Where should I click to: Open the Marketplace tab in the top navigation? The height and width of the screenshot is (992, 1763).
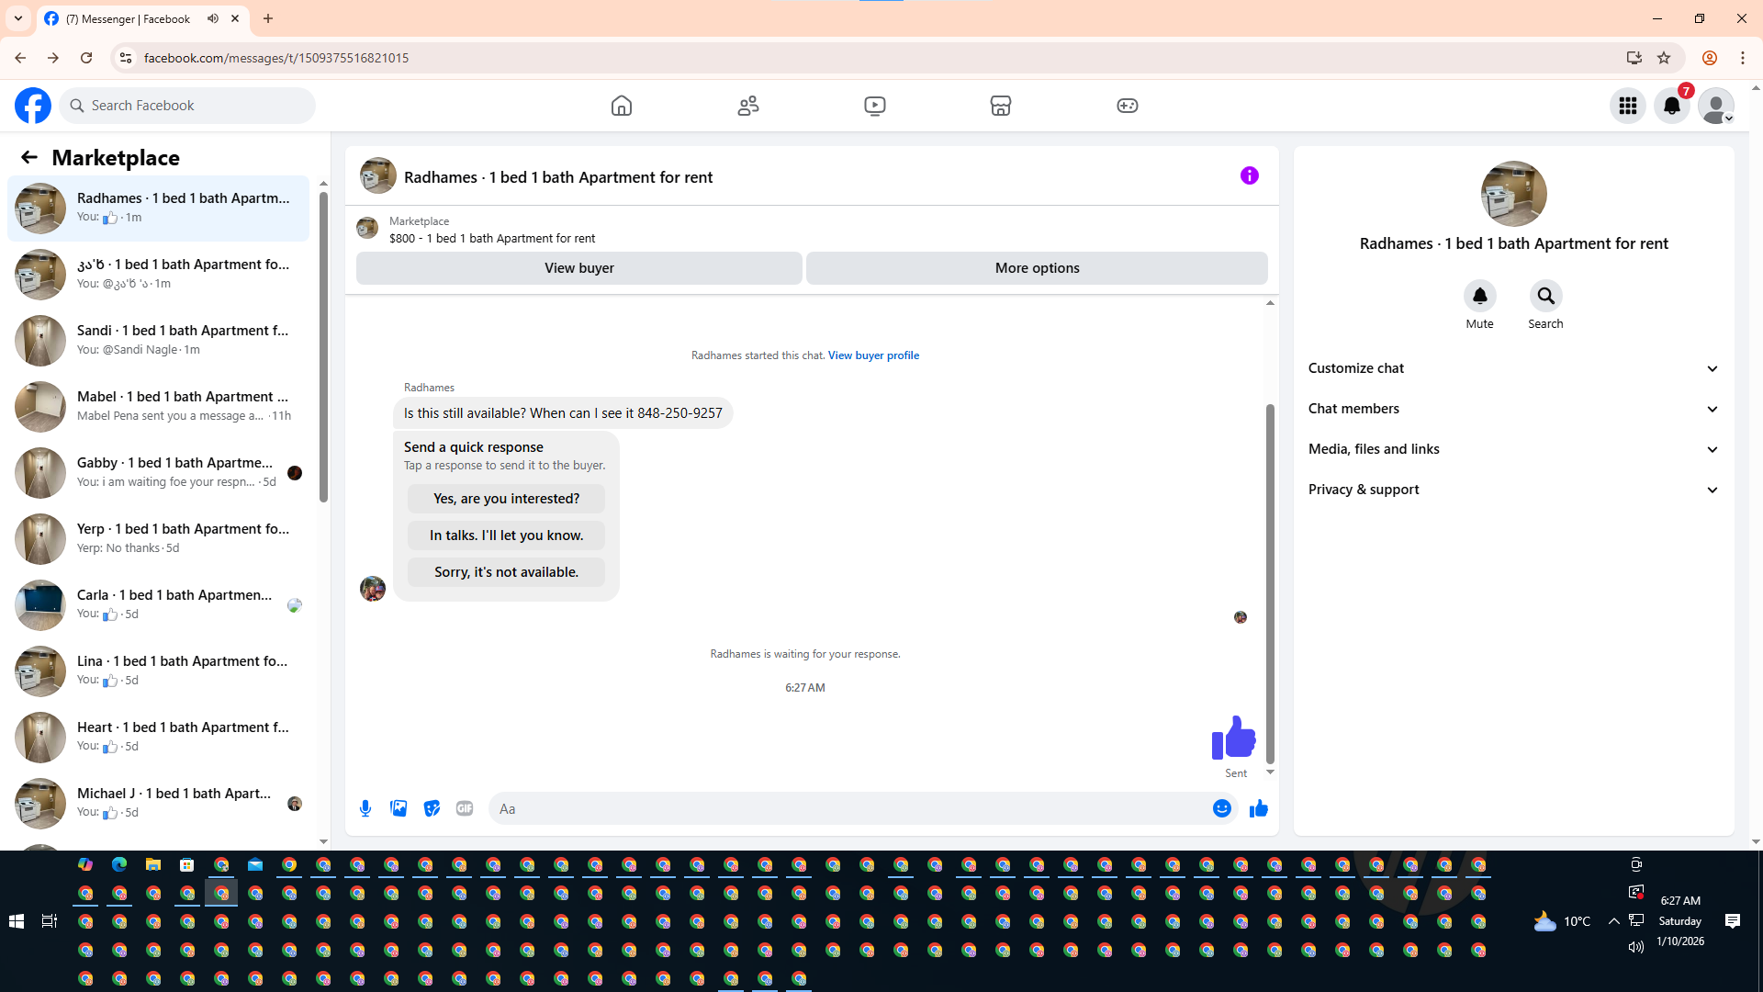pyautogui.click(x=1000, y=106)
